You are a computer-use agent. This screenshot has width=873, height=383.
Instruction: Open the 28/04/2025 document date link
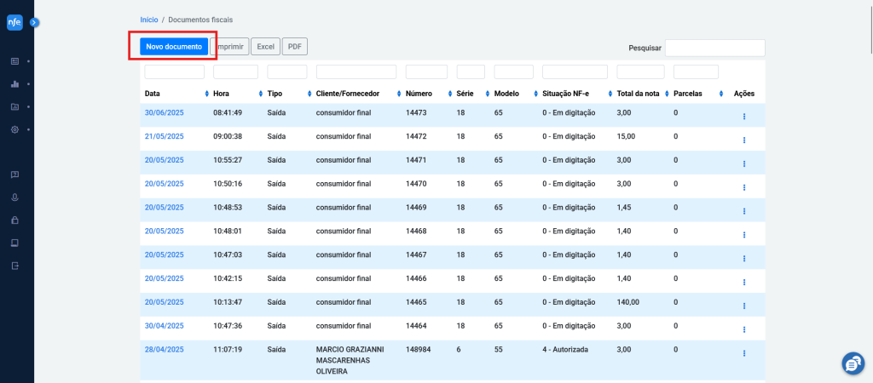[165, 350]
